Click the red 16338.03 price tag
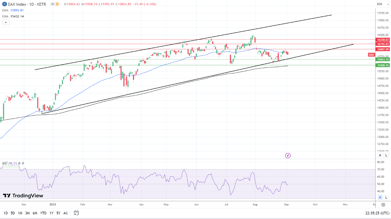The image size is (391, 219). tap(383, 40)
